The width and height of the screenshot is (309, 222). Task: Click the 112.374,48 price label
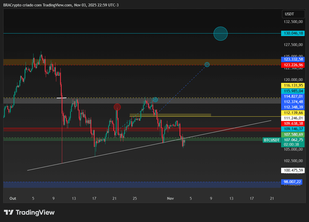(293, 102)
